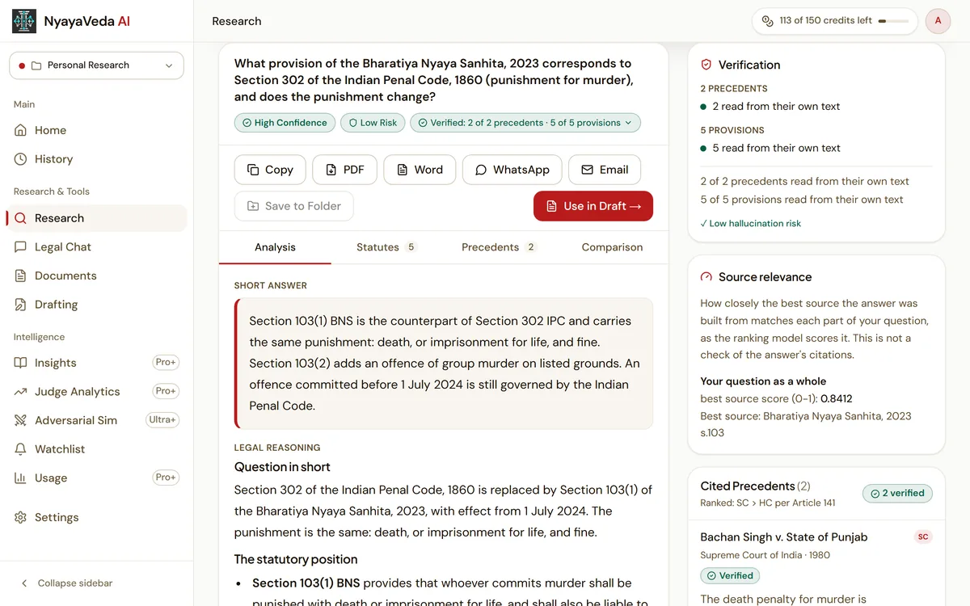Click the Source relevance gauge icon

pyautogui.click(x=706, y=277)
